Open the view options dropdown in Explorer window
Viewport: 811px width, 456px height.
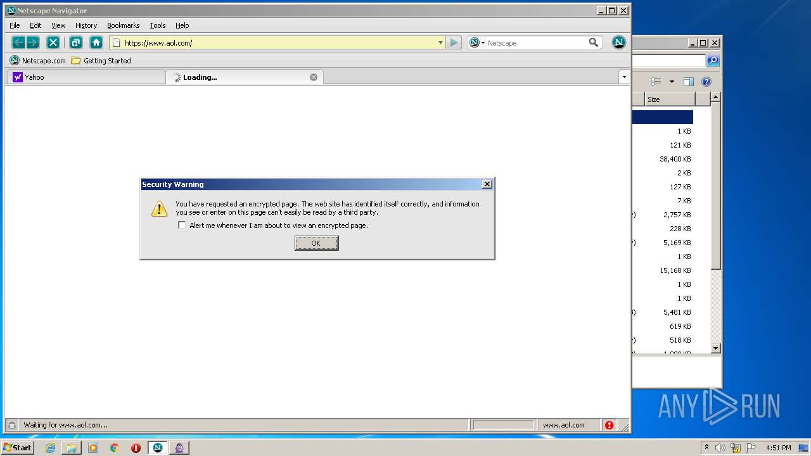pyautogui.click(x=672, y=82)
